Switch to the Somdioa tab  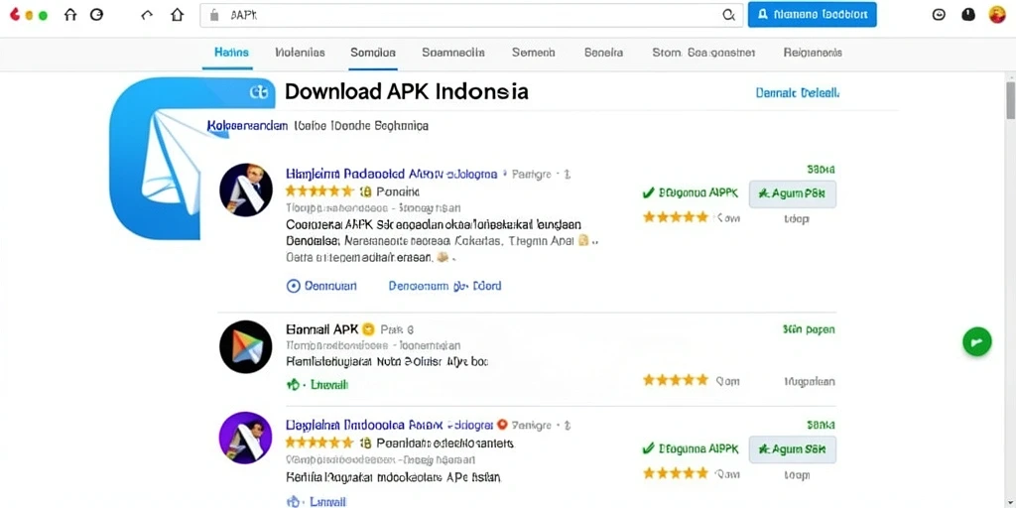tap(373, 53)
